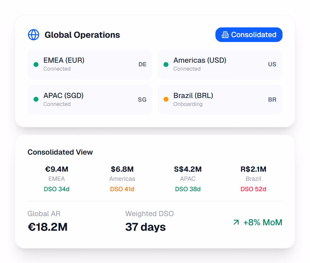Image resolution: width=310 pixels, height=263 pixels.
Task: Toggle the orange Onboarding indicator on Brazil card
Action: (166, 100)
